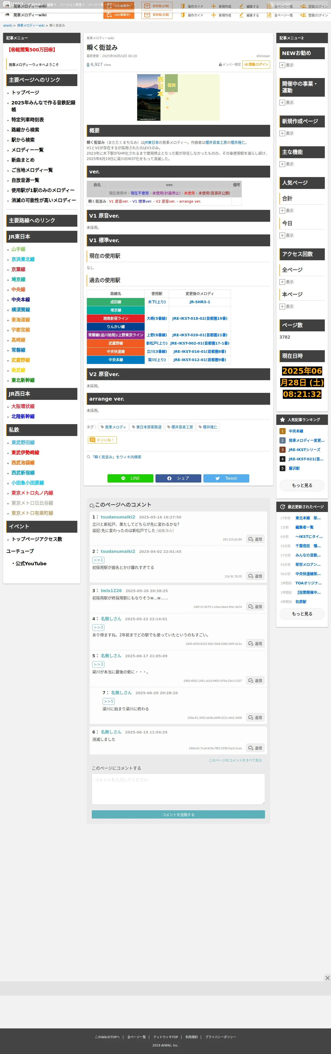Click atwiki in the breadcrumb

tap(8, 25)
